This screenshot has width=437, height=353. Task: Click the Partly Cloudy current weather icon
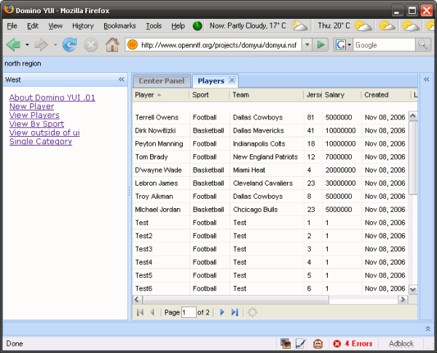[x=299, y=26]
